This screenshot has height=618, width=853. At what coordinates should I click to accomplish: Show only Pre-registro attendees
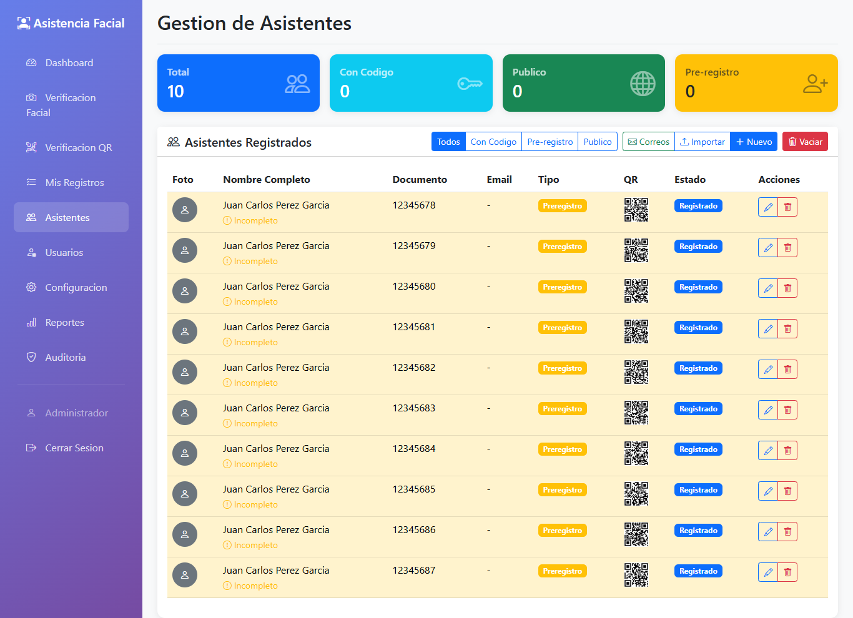coord(550,142)
